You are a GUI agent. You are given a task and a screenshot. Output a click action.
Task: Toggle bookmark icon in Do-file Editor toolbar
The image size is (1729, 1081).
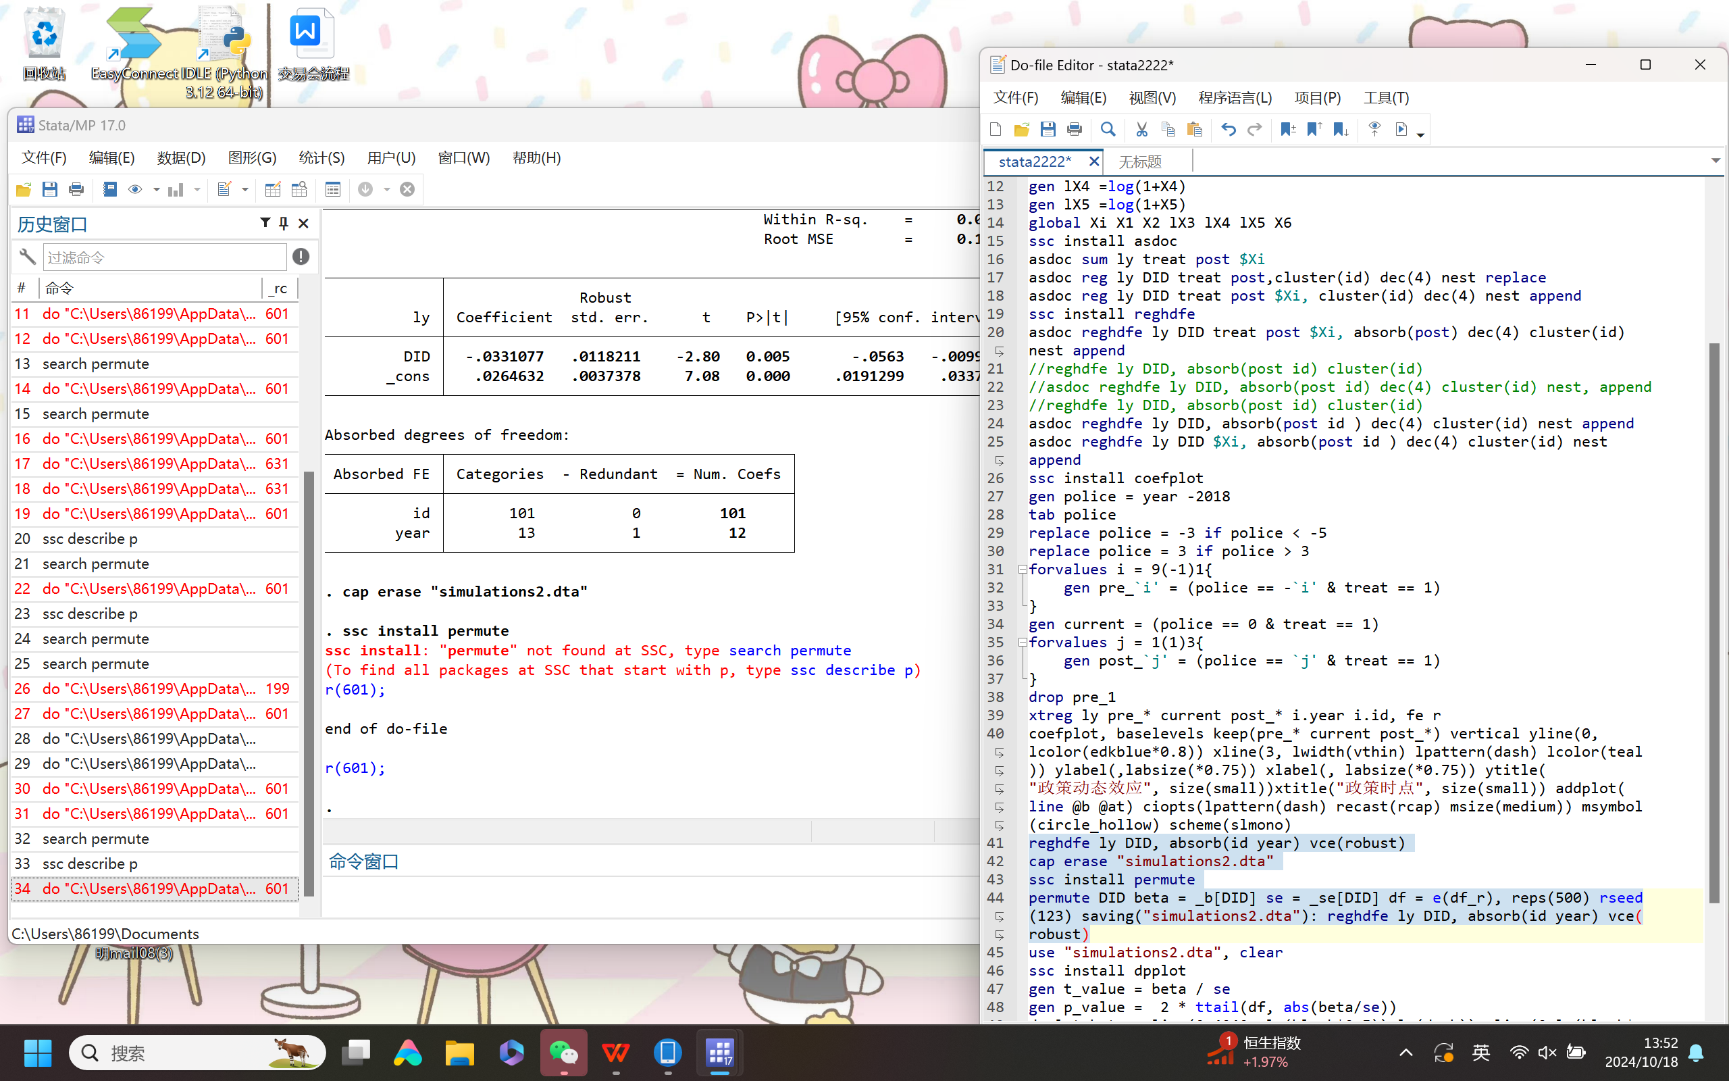click(1287, 130)
